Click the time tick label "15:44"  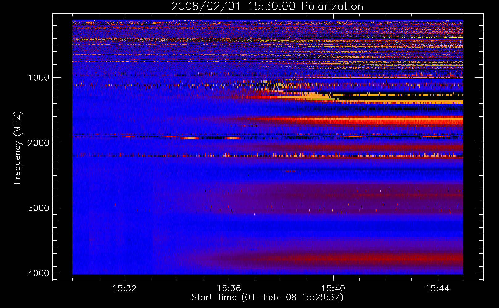coord(437,288)
